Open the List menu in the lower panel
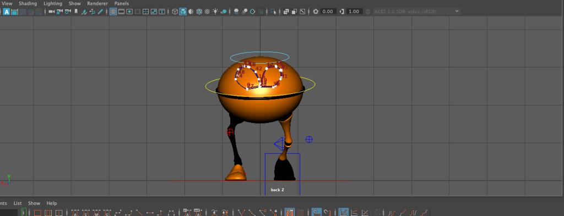The height and width of the screenshot is (216, 564). (x=18, y=203)
